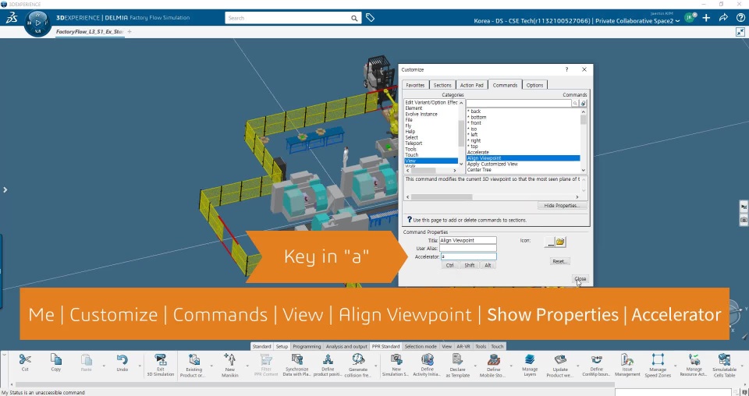Click Define Activity Initia... icon

(427, 359)
